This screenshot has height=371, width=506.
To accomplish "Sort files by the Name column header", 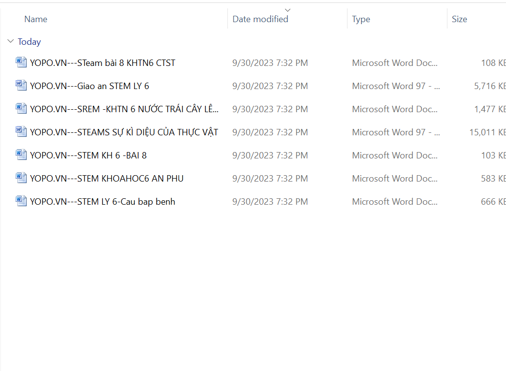I will coord(36,19).
